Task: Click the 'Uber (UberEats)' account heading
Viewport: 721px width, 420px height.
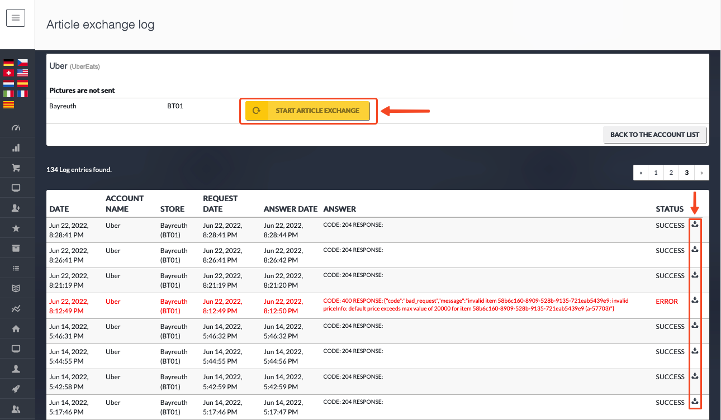Action: coord(74,66)
